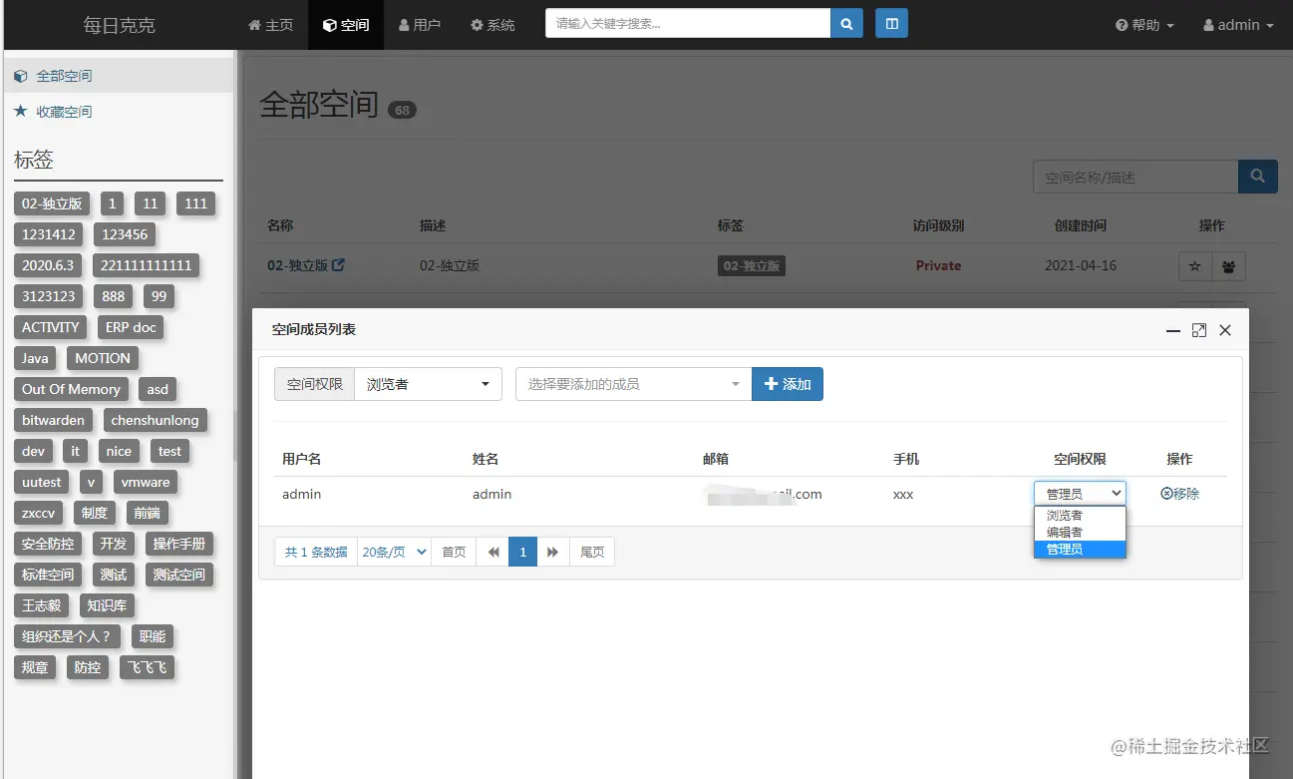Viewport: 1293px width, 779px height.
Task: Click the 02-独立版 tag badge in table row
Action: point(752,266)
